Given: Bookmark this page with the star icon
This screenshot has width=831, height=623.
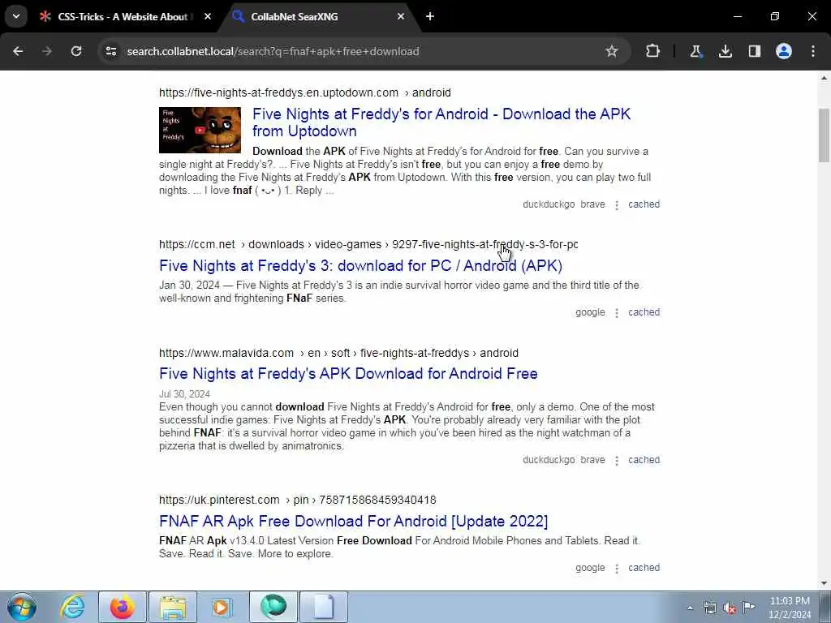Looking at the screenshot, I should coord(612,51).
